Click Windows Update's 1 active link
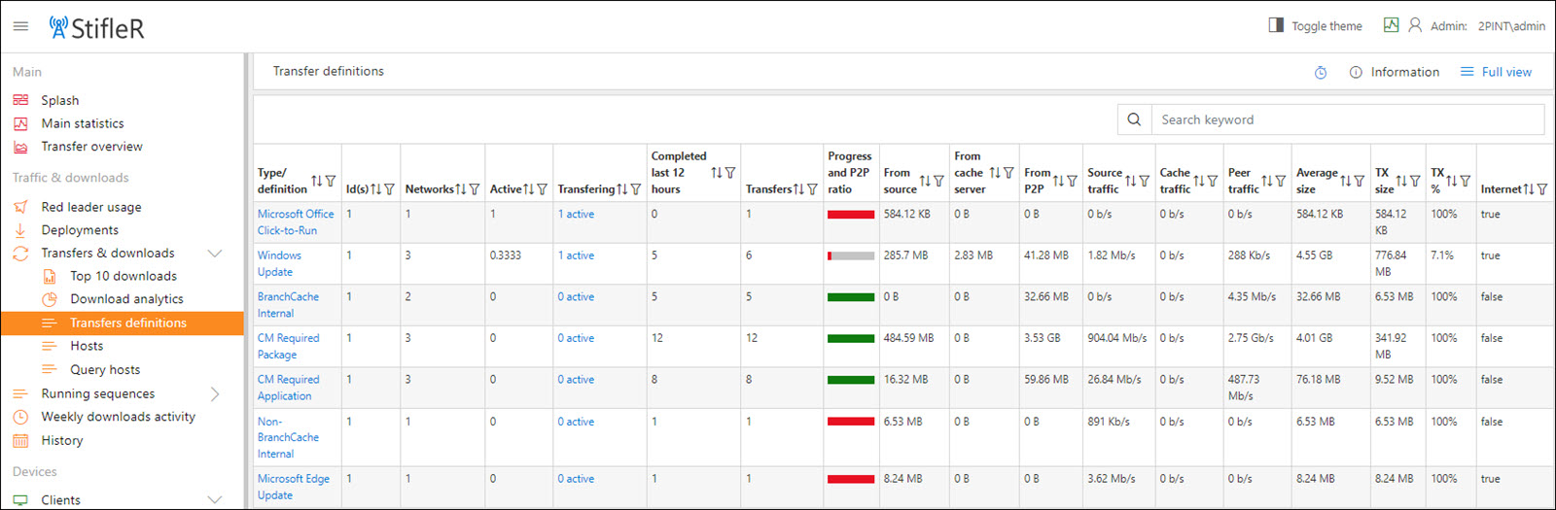Viewport: 1556px width, 510px height. click(576, 255)
